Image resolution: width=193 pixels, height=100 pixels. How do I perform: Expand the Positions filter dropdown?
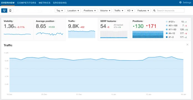[x=90, y=11]
